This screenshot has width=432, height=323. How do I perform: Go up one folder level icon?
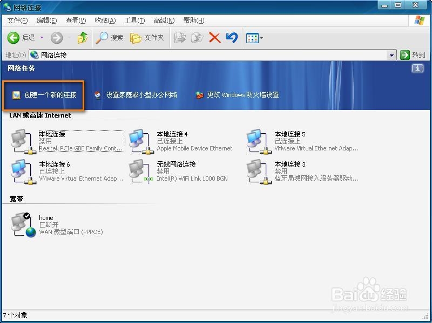[x=82, y=38]
